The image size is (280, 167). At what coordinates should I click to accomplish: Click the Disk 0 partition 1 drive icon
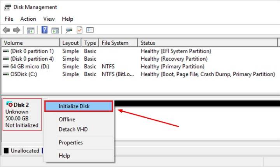(x=6, y=51)
